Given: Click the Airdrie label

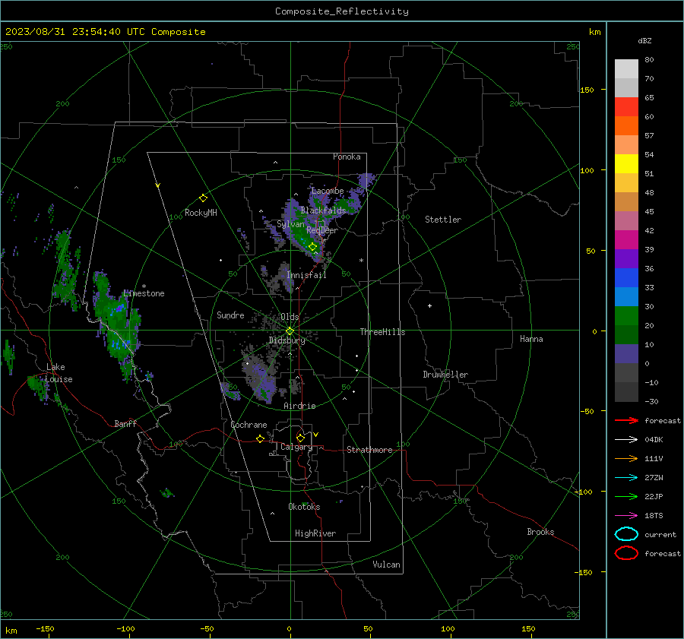Looking at the screenshot, I should coord(299,406).
